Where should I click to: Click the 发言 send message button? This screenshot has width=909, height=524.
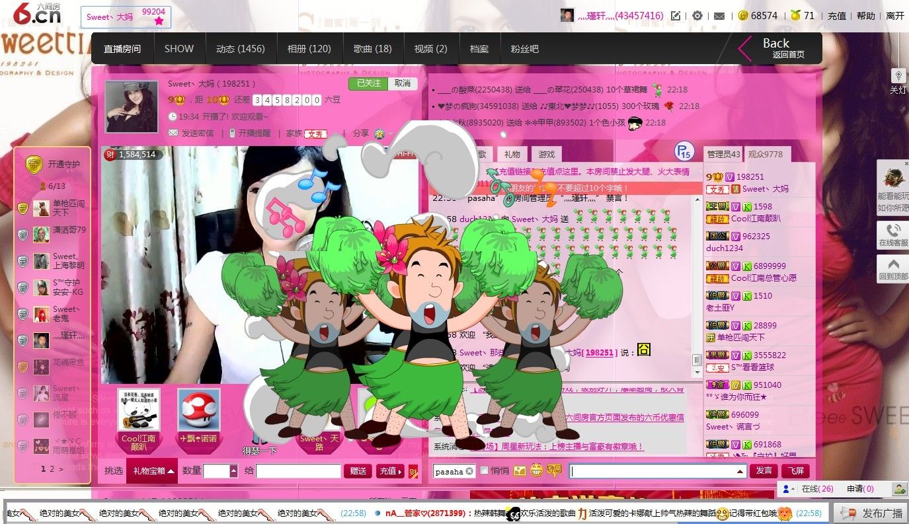pyautogui.click(x=764, y=471)
